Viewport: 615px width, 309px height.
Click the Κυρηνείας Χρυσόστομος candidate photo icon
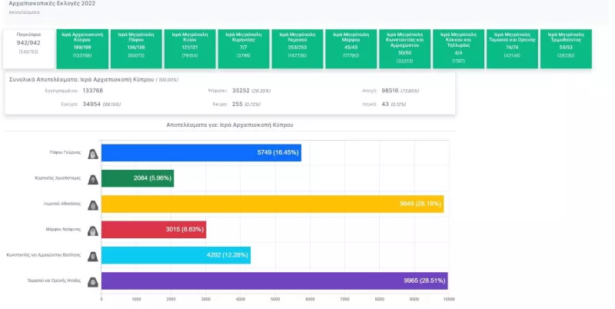tap(92, 178)
